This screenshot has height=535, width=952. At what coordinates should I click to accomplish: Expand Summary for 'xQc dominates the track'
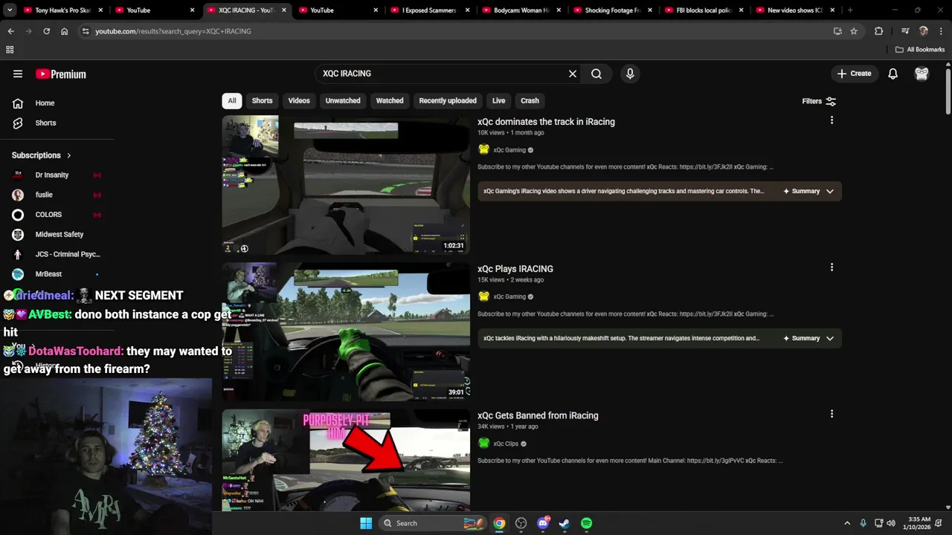tap(808, 191)
